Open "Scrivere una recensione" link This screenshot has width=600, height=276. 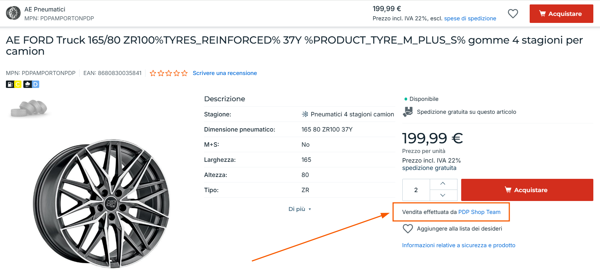pyautogui.click(x=225, y=73)
